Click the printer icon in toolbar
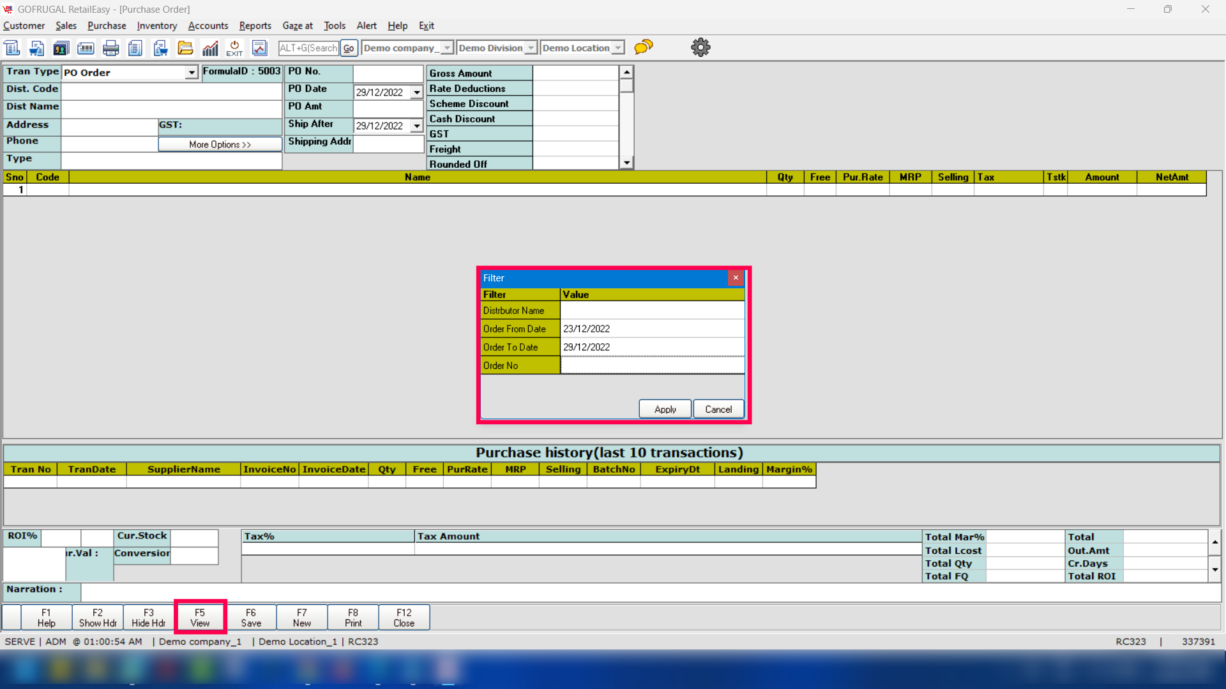This screenshot has width=1226, height=689. point(110,48)
